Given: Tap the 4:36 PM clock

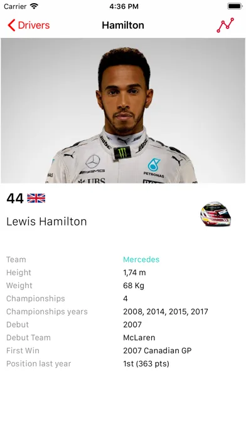Looking at the screenshot, I should click(124, 6).
